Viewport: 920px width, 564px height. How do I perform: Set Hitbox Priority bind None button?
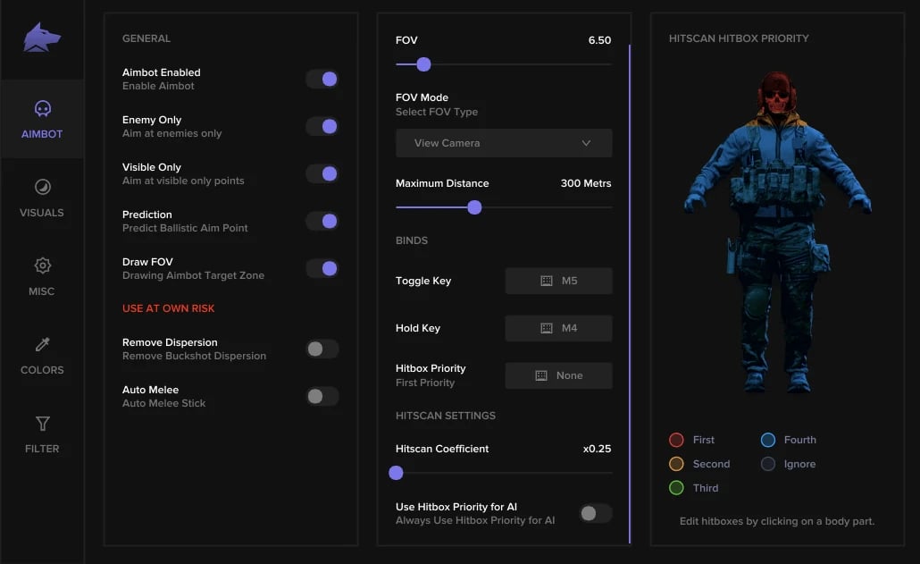tap(558, 375)
